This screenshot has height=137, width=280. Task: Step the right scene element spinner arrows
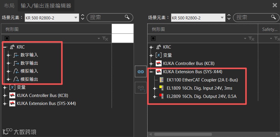point(229,17)
